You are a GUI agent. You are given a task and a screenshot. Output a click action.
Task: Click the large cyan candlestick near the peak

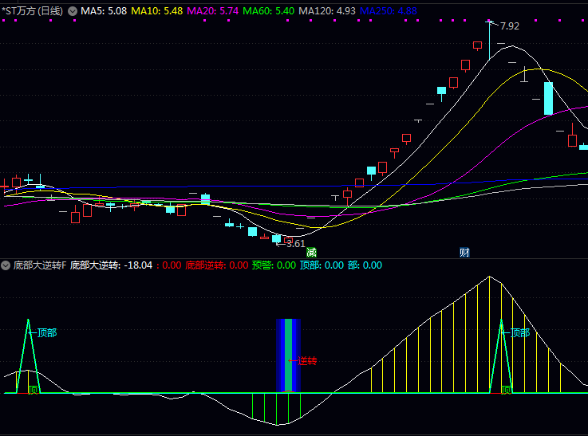(x=548, y=98)
